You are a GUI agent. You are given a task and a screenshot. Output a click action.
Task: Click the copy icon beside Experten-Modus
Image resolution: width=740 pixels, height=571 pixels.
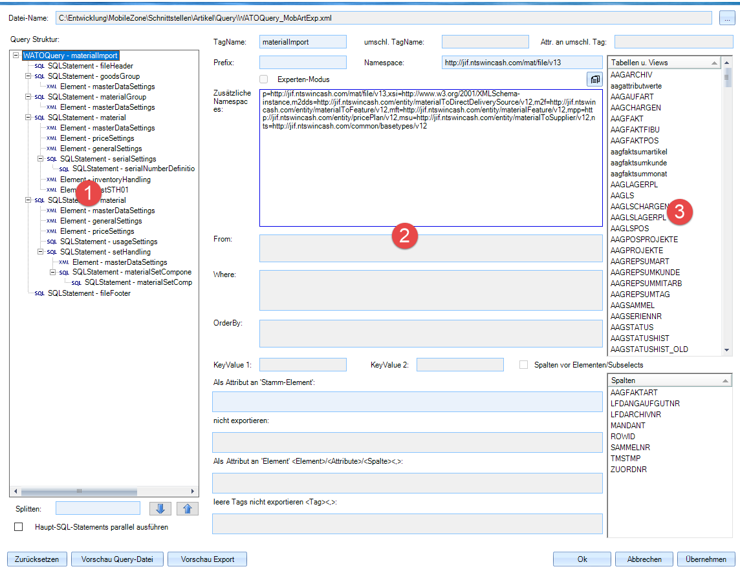594,79
